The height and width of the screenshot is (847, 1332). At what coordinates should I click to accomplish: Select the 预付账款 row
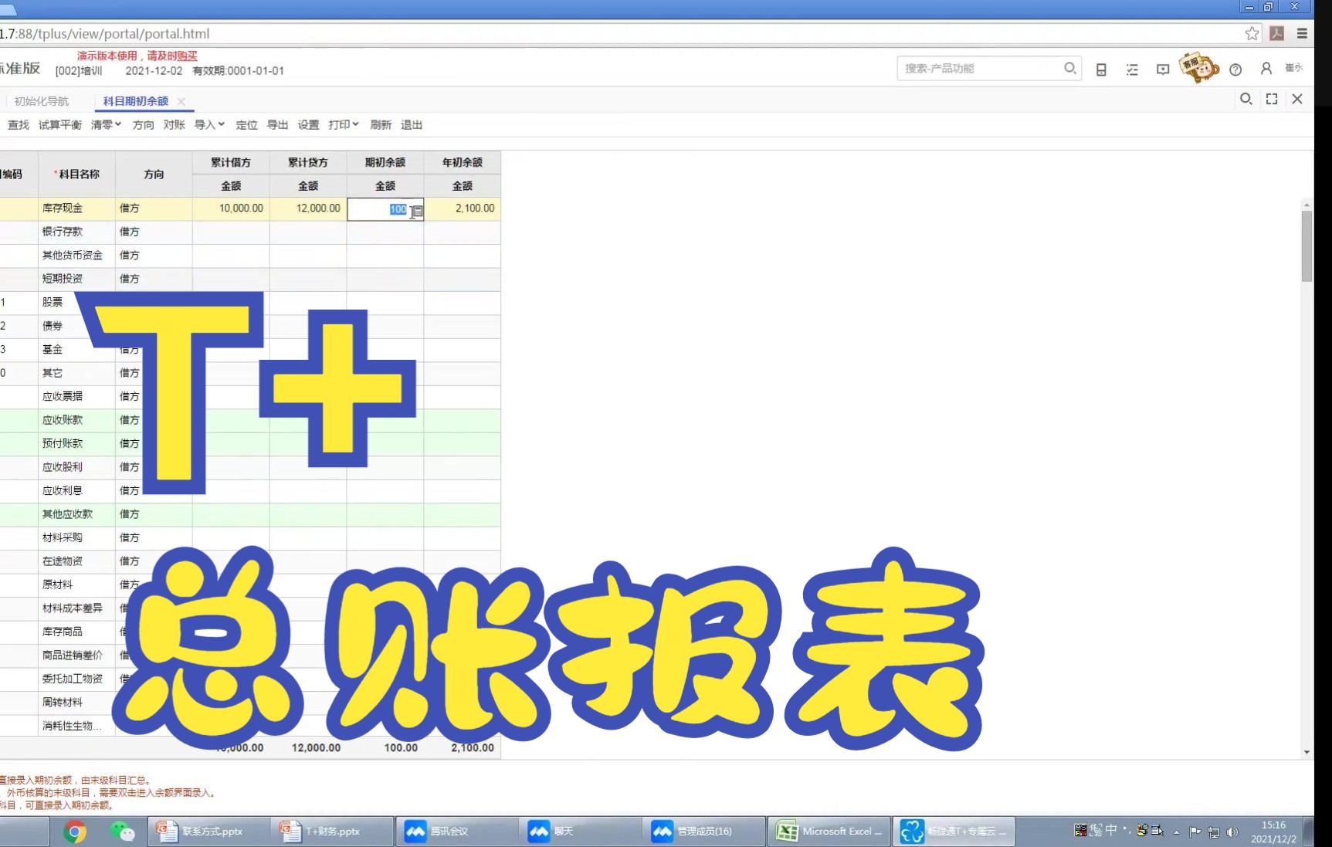[x=63, y=444]
